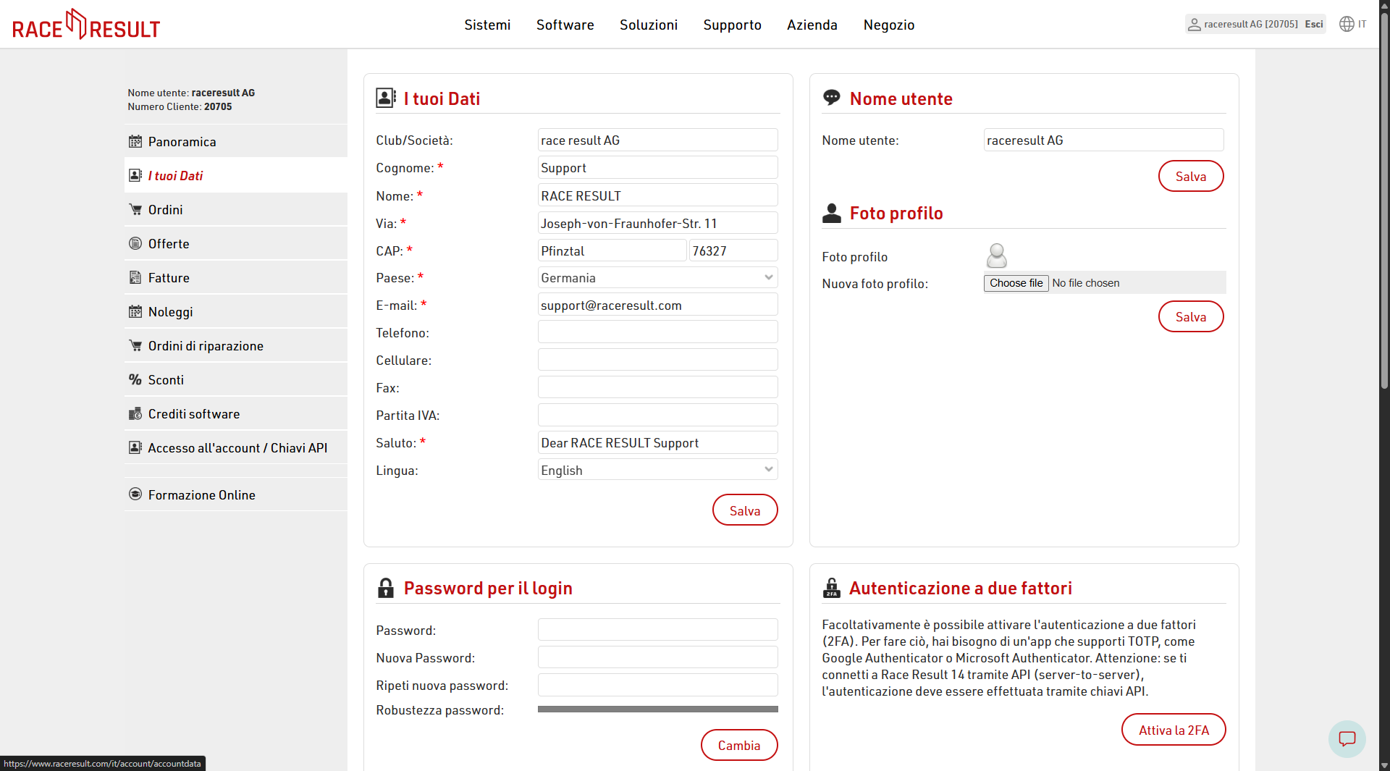
Task: Click the Panoramica calendar icon in sidebar
Action: tap(135, 142)
